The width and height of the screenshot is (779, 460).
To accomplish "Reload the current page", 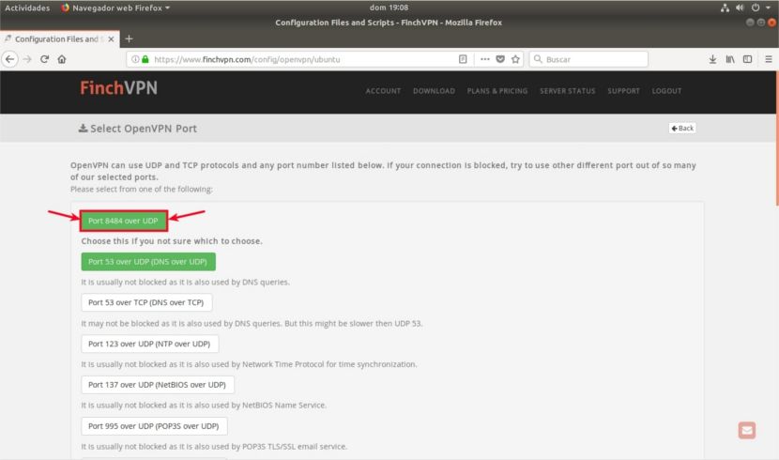I will click(44, 59).
